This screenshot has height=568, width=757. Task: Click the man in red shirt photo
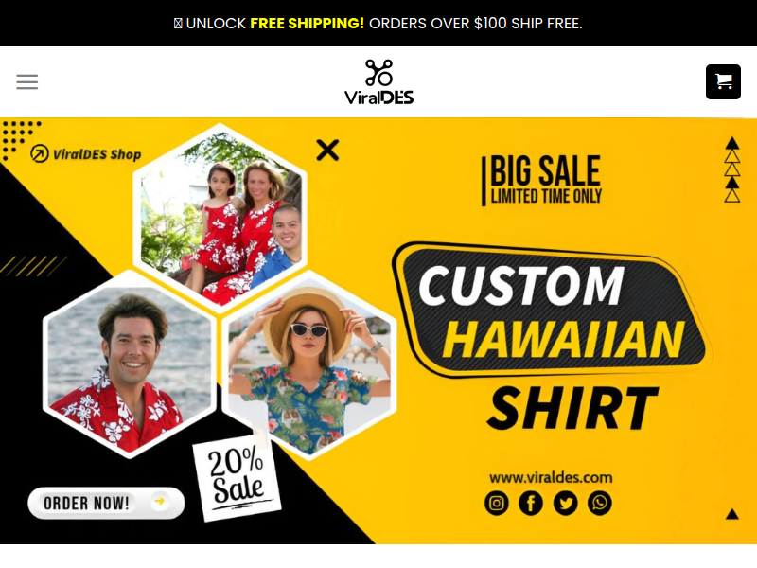pyautogui.click(x=130, y=364)
